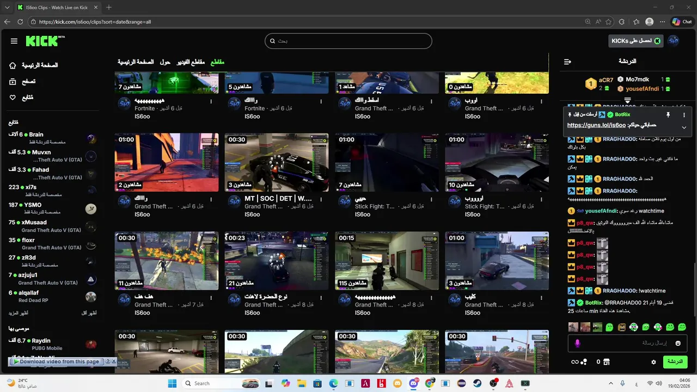Click Mo7mdk in gift leaderboard
The height and width of the screenshot is (392, 697).
tap(638, 79)
